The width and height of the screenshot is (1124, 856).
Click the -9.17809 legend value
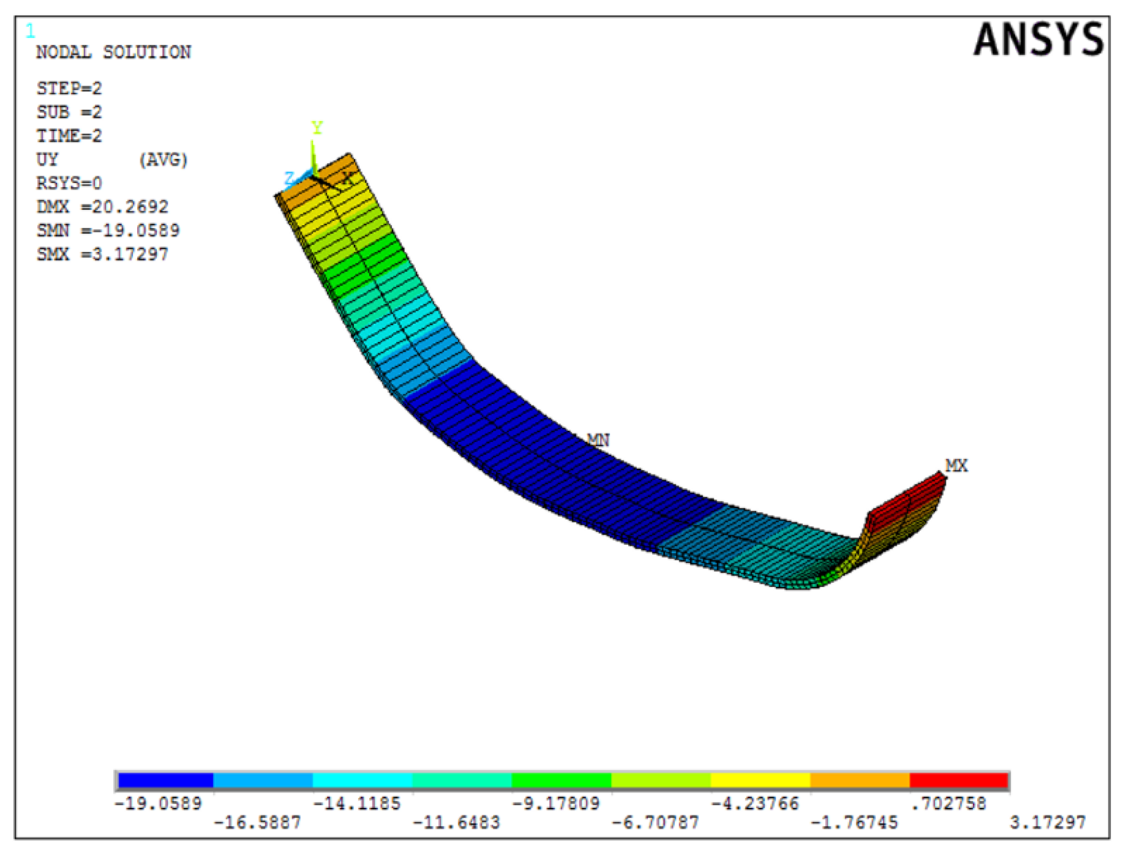pyautogui.click(x=556, y=803)
